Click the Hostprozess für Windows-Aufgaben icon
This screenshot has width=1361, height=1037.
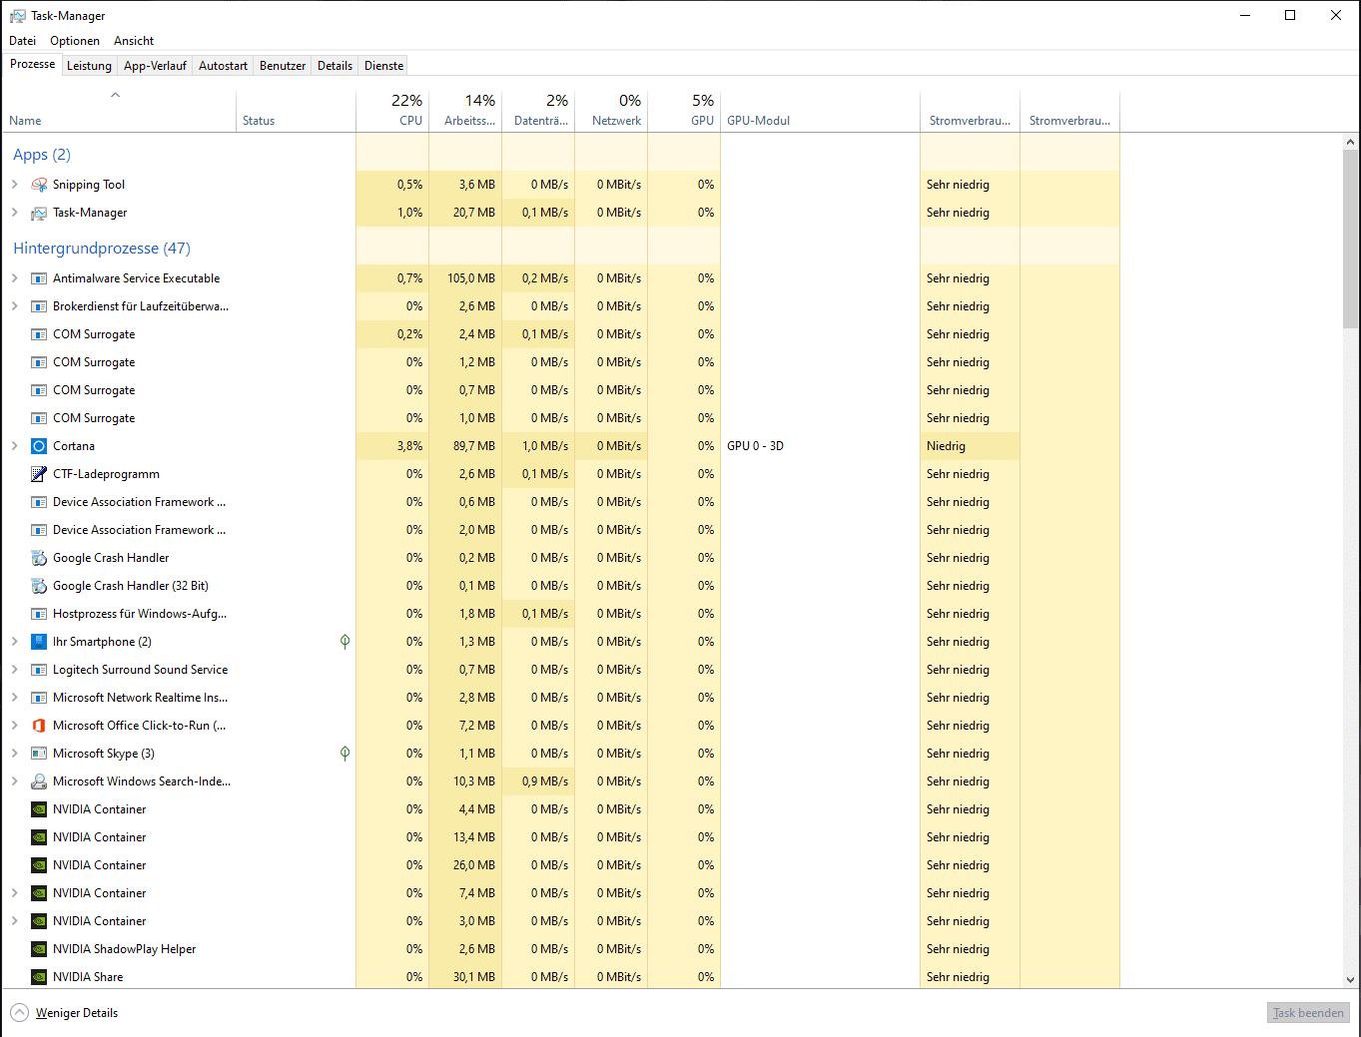[39, 614]
